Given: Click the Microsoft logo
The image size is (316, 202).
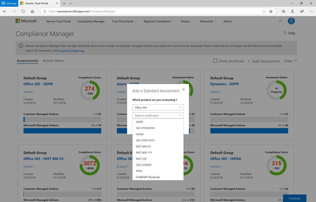Looking at the screenshot, I should tap(26, 21).
